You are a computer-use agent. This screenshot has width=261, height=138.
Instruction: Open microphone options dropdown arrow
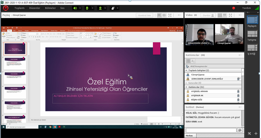point(93,8)
